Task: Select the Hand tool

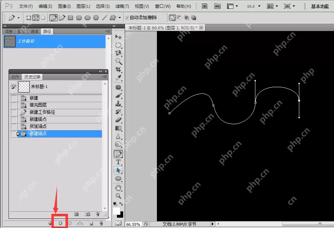Action: tap(118, 188)
